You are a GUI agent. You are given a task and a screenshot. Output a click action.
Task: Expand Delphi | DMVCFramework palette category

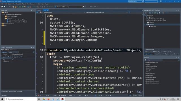pos(145,81)
